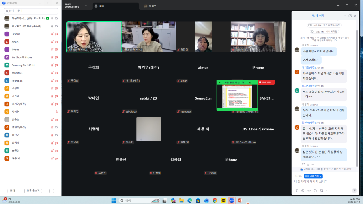Screen dimensions: 363x204
Task: Attach a file in the chat toolbar
Action: 315,191
